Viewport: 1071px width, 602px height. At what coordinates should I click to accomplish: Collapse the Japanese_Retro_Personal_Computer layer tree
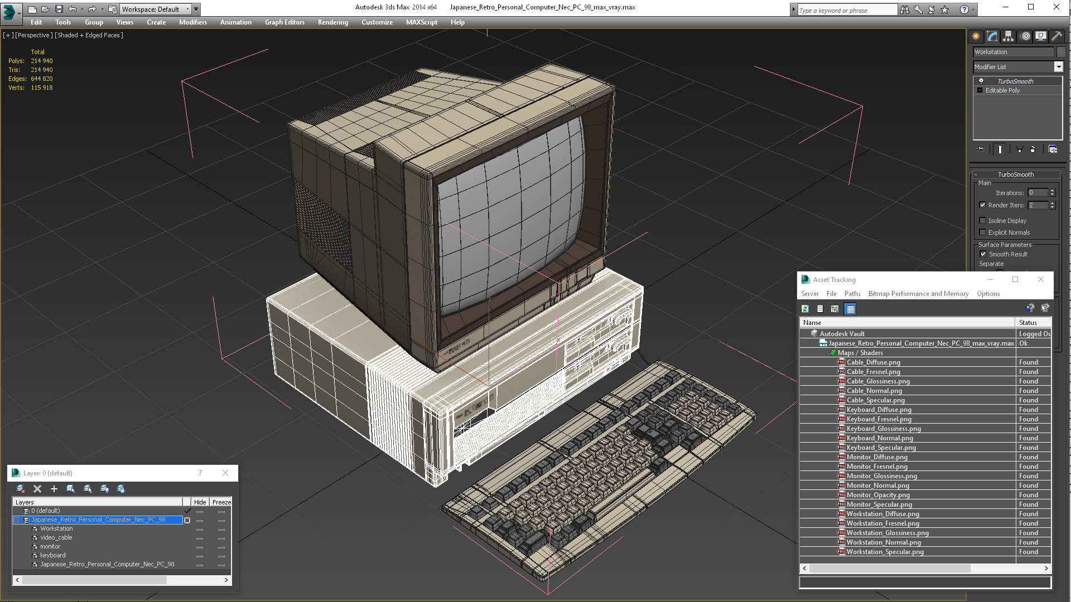click(17, 520)
